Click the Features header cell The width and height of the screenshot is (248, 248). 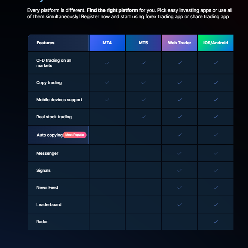pos(45,43)
